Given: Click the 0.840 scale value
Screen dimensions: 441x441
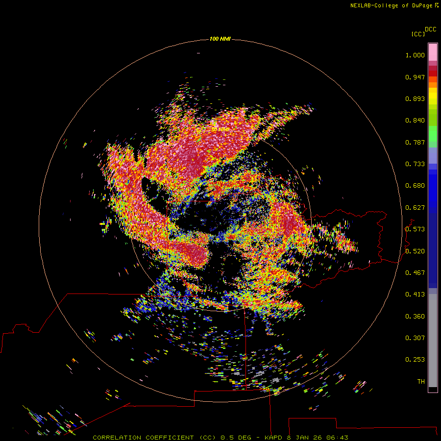Looking at the screenshot, I should (415, 121).
